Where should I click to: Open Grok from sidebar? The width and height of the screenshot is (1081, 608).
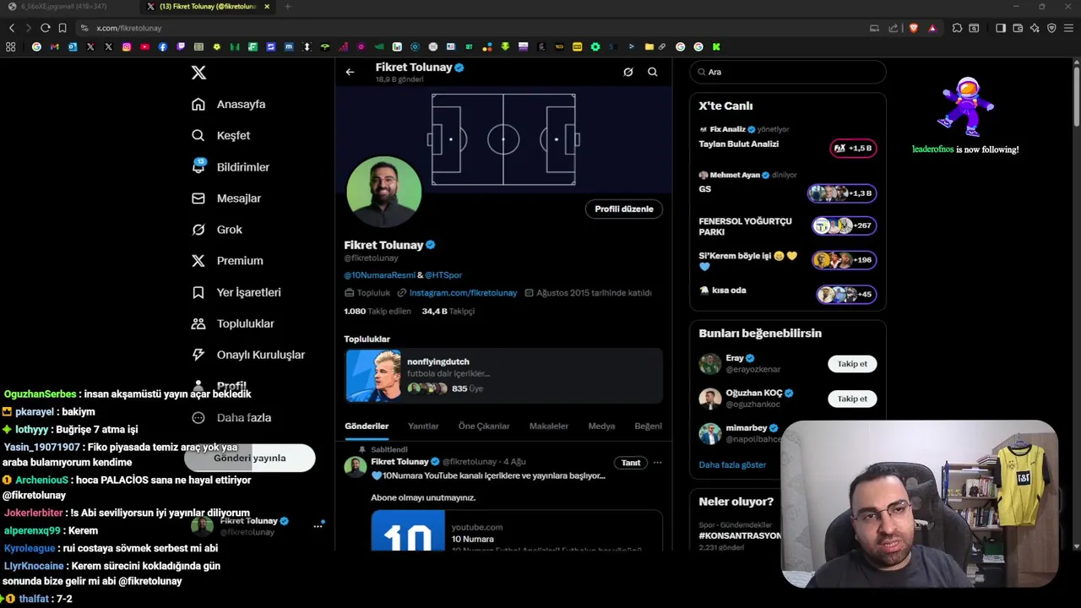[217, 230]
